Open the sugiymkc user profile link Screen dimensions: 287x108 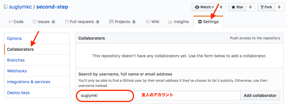[x=21, y=7]
